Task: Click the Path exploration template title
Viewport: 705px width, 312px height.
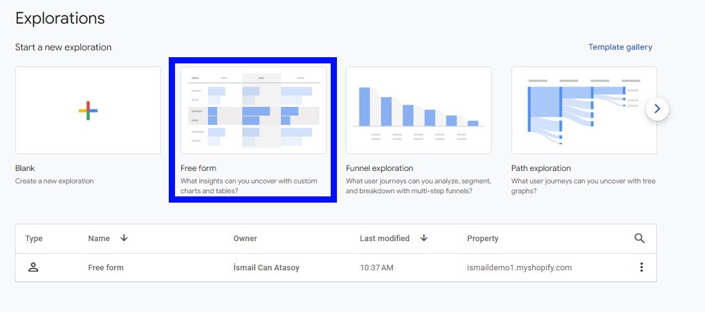Action: 541,168
